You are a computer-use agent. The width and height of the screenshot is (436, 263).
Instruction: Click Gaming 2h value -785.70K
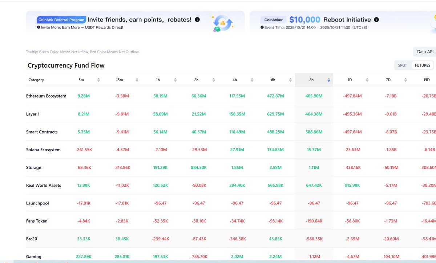(199, 257)
